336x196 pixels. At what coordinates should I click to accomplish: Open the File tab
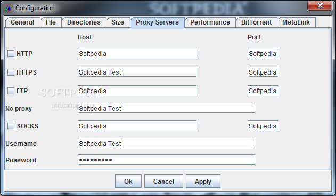tap(51, 22)
